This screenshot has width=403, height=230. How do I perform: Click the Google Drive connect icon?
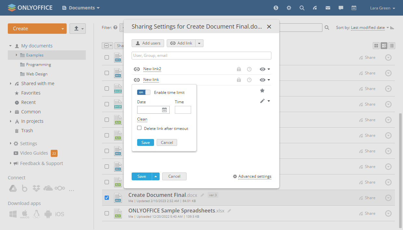13,188
